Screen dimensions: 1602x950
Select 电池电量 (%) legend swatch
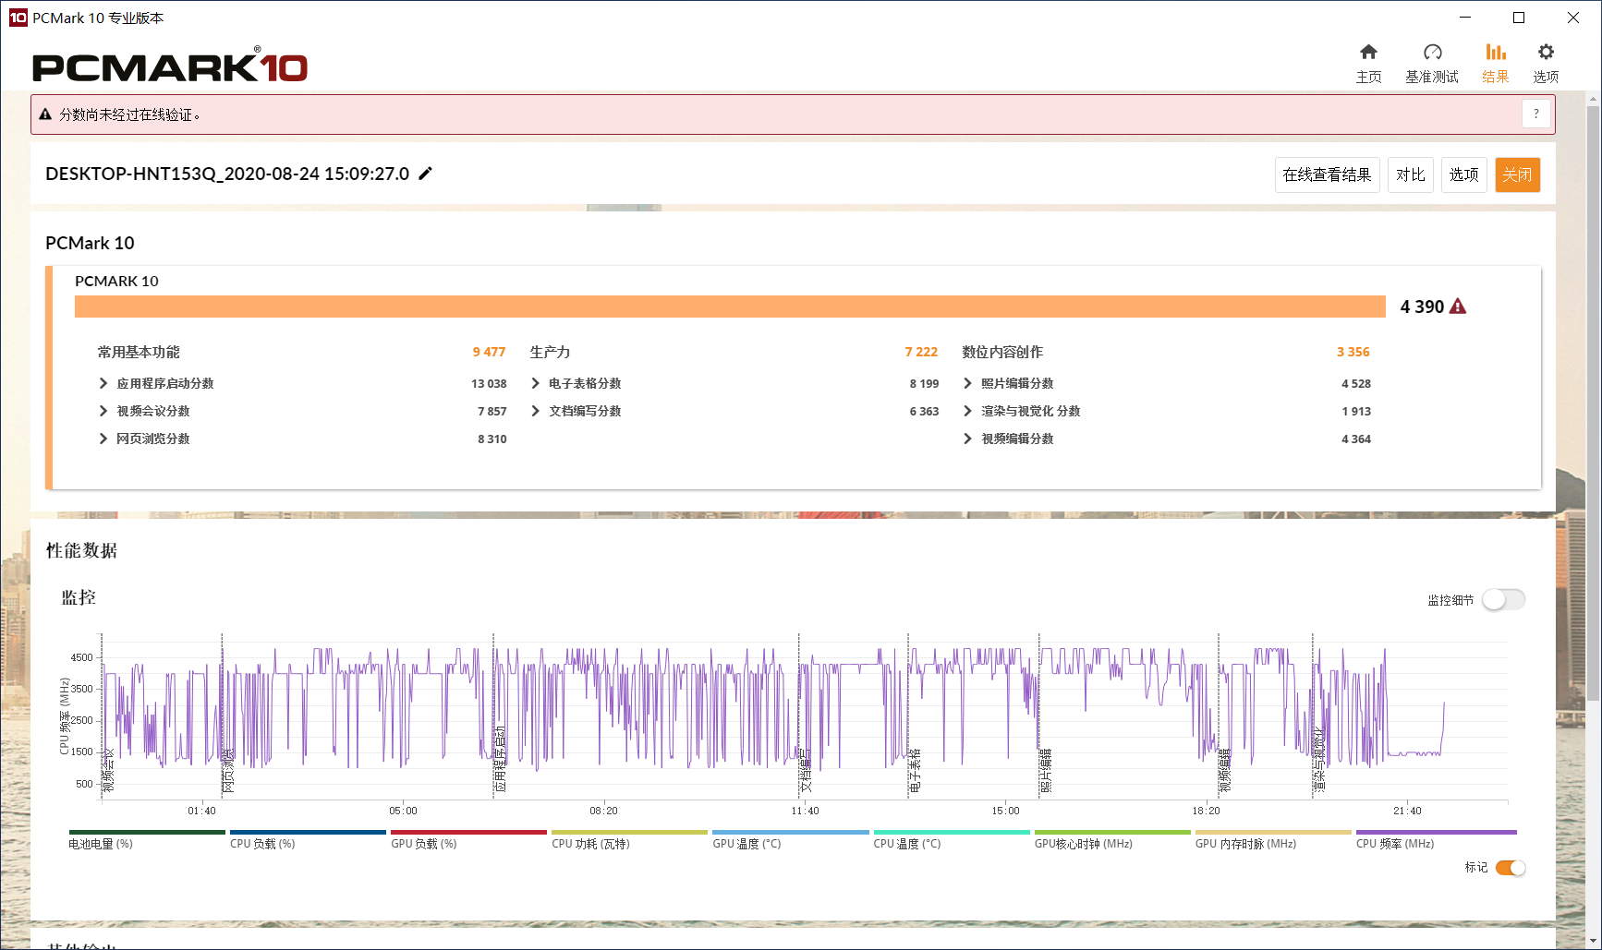(147, 832)
